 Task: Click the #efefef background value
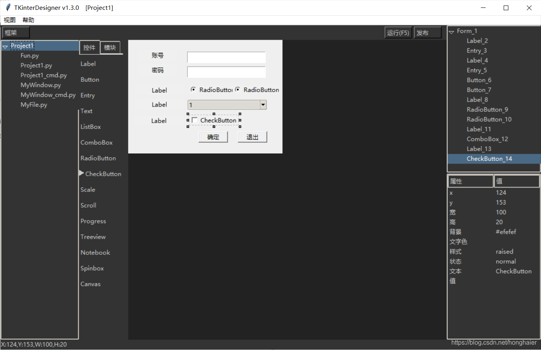pos(506,232)
